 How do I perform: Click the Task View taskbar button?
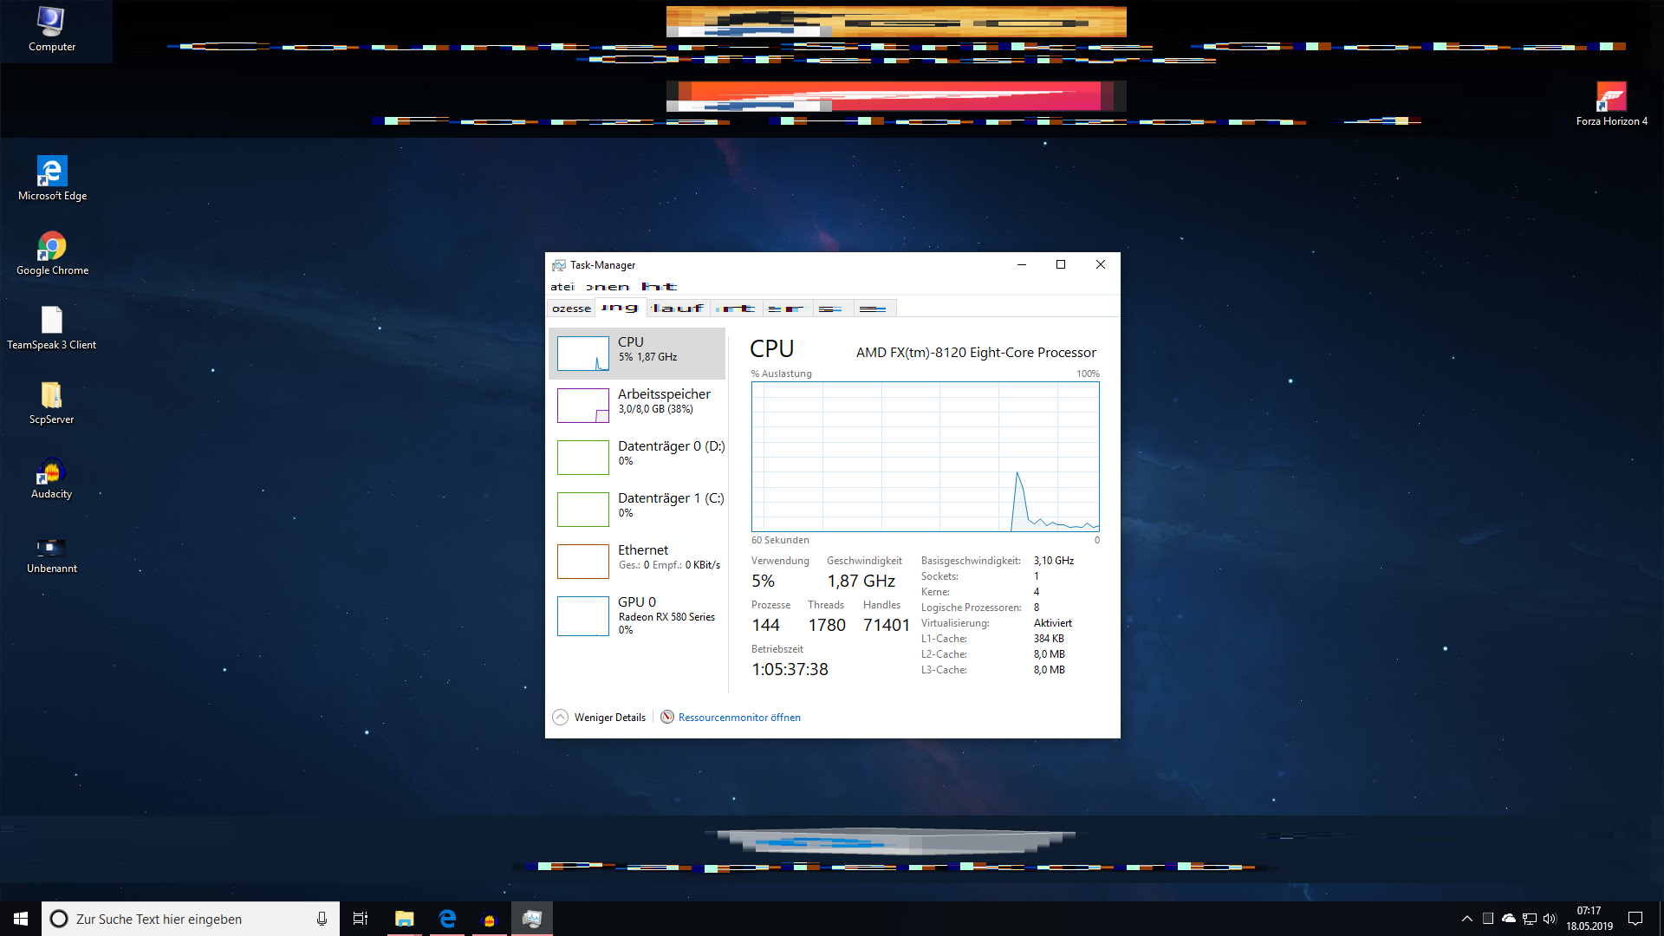[x=361, y=919]
